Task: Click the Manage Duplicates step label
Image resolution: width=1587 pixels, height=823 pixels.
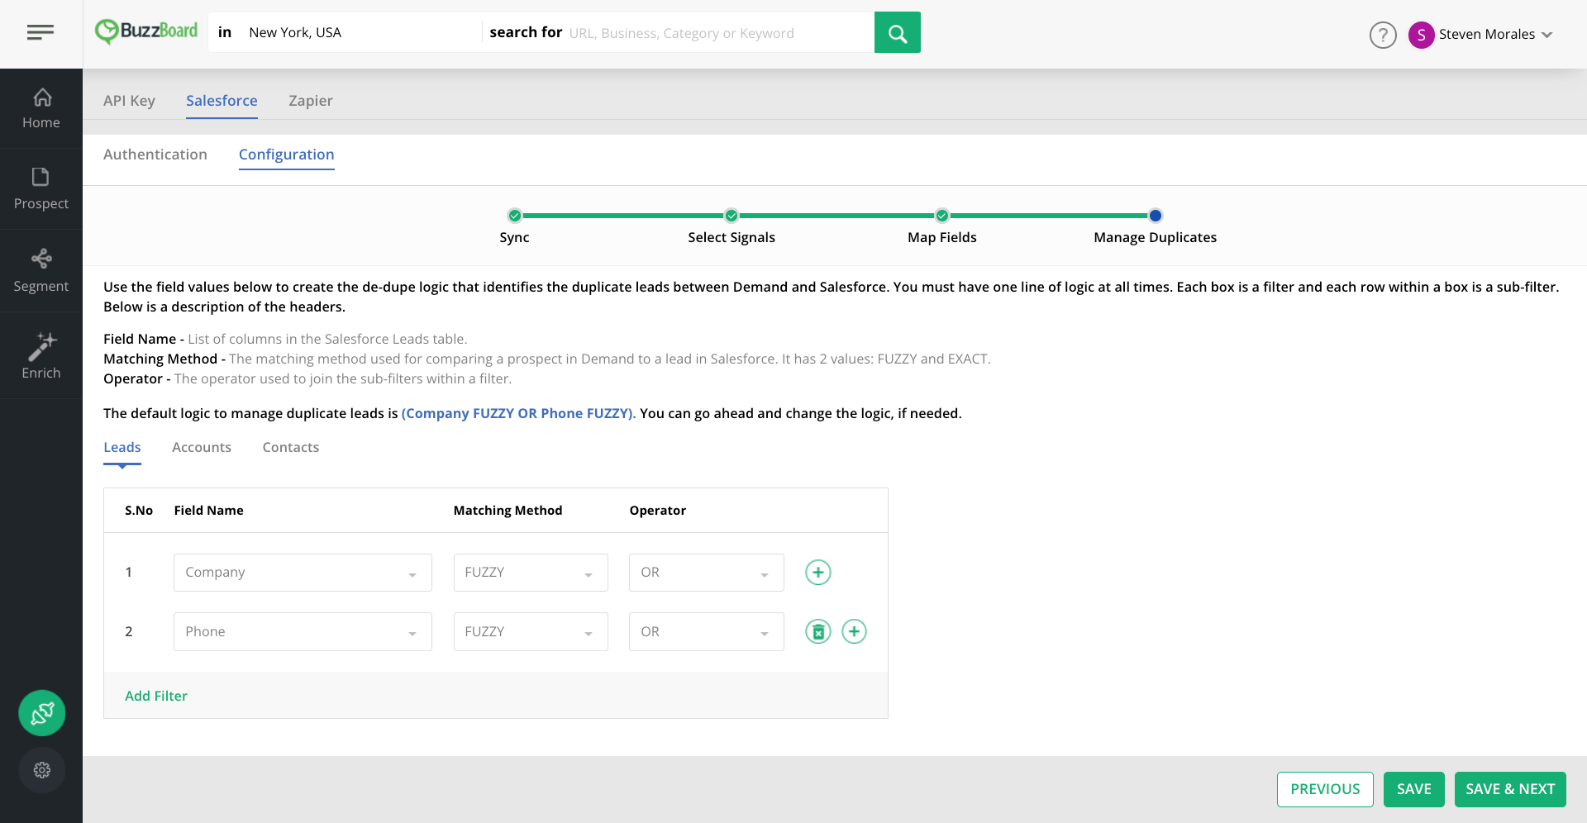Action: click(x=1156, y=237)
